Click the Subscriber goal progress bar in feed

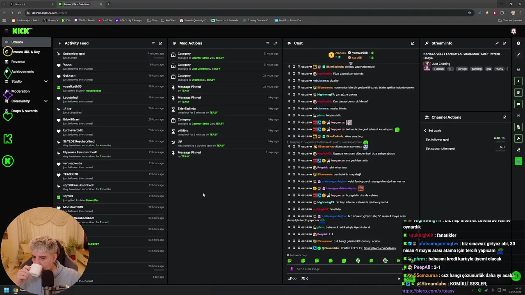(159, 58)
